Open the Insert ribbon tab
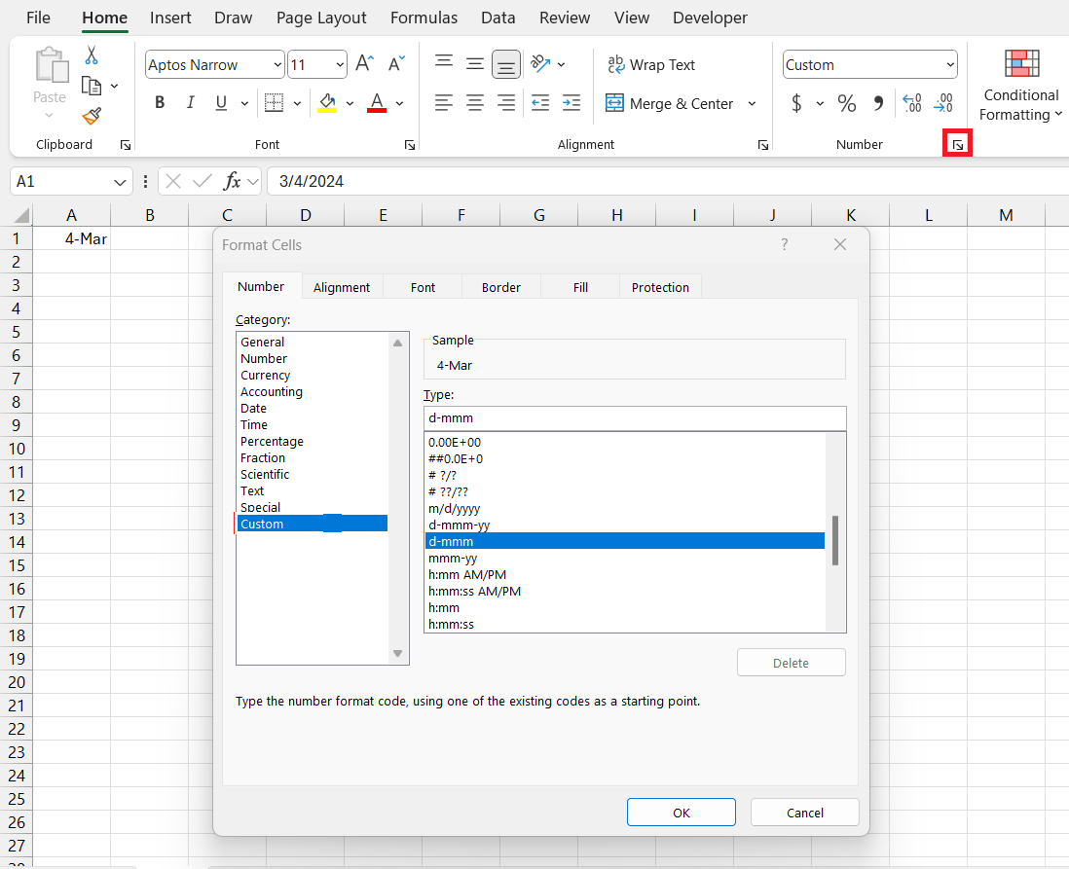Screen dimensions: 1069x869 coord(170,18)
